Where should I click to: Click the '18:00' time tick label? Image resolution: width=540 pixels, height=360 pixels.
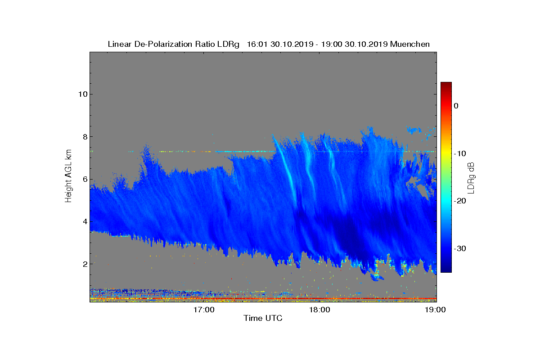point(320,310)
